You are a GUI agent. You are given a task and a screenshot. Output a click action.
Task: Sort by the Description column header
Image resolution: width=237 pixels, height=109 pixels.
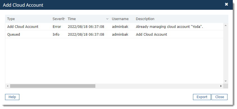[145, 19]
